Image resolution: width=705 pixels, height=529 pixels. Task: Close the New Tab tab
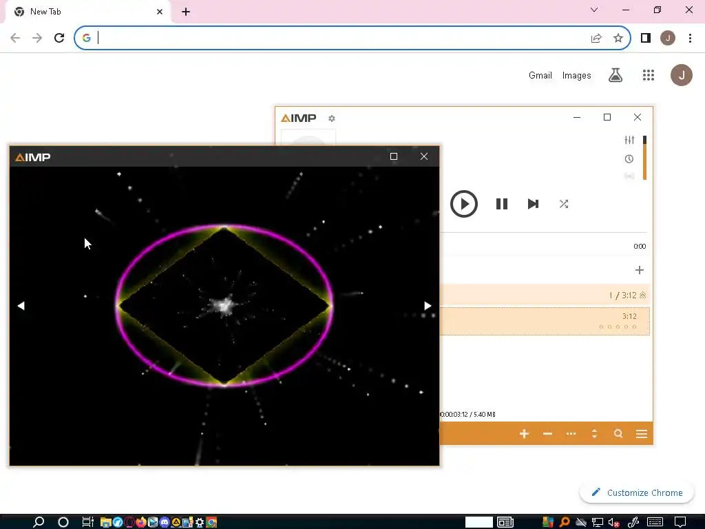[160, 12]
